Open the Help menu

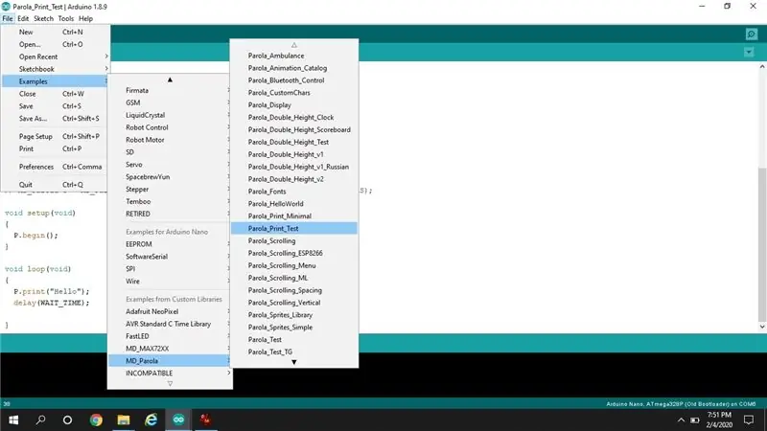85,18
